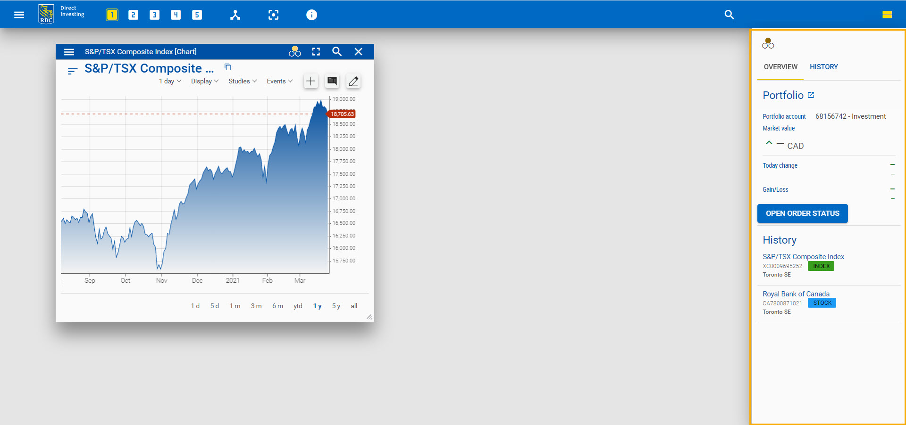Open the information icon

tap(311, 15)
